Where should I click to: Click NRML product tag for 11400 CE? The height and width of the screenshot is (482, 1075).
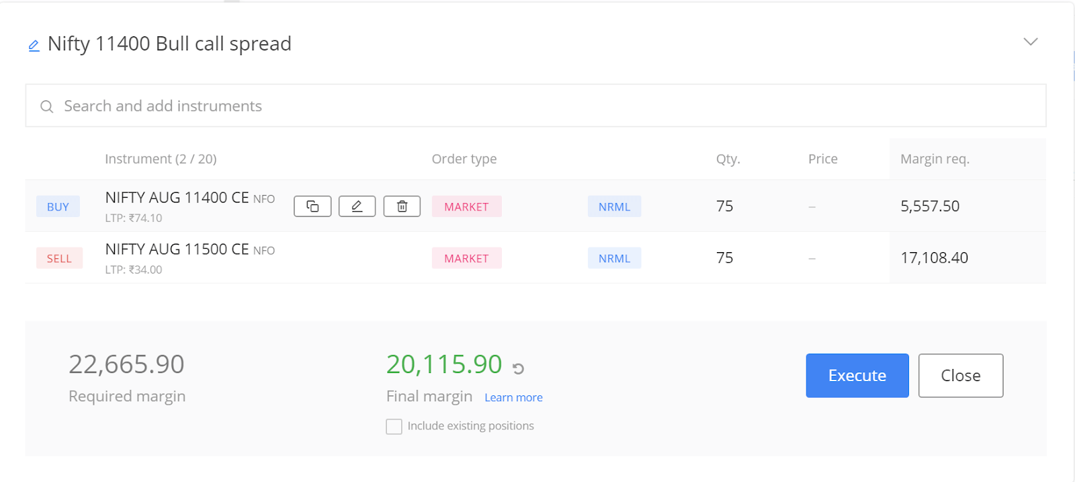tap(614, 206)
